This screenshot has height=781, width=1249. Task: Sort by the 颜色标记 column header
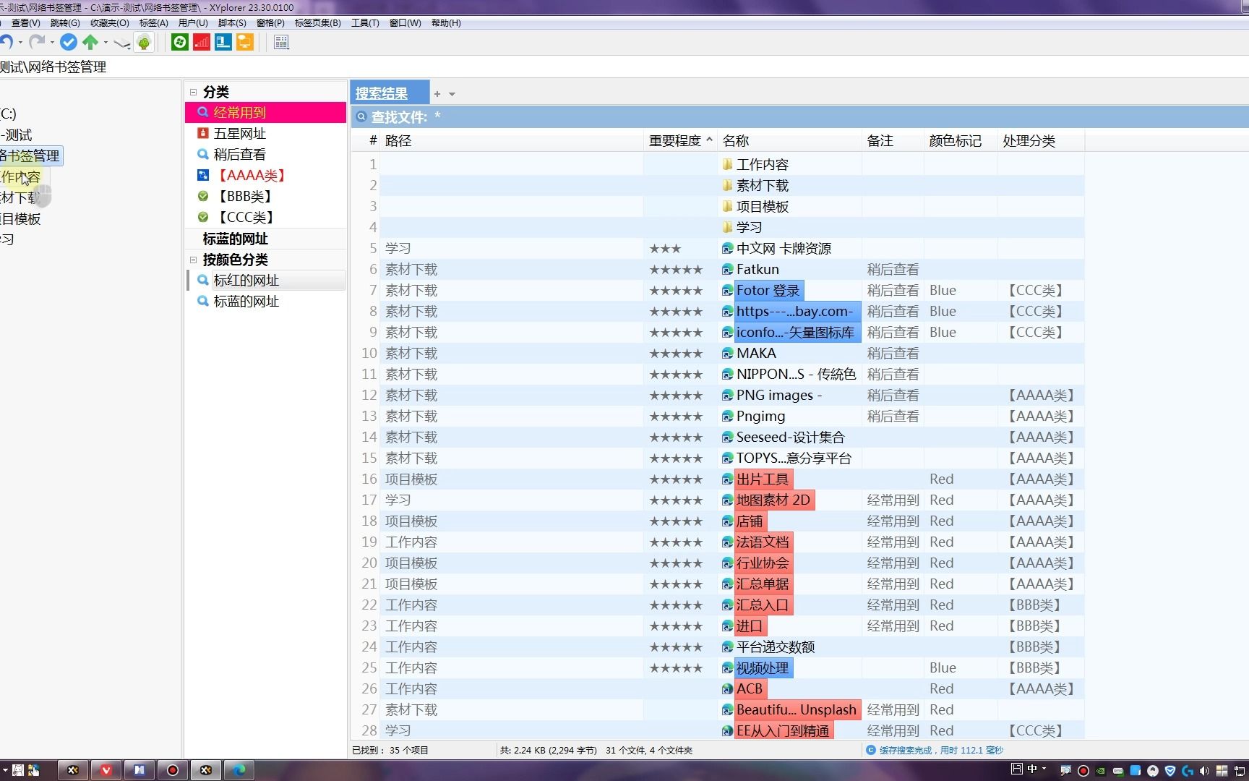point(961,141)
